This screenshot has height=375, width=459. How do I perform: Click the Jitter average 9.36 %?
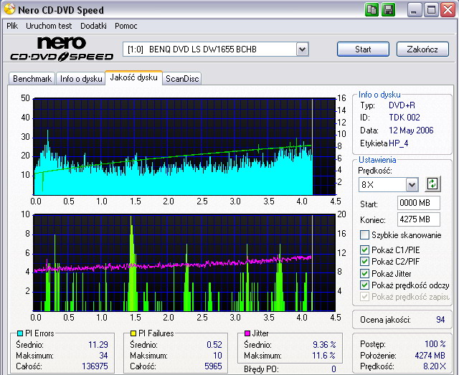pos(324,345)
